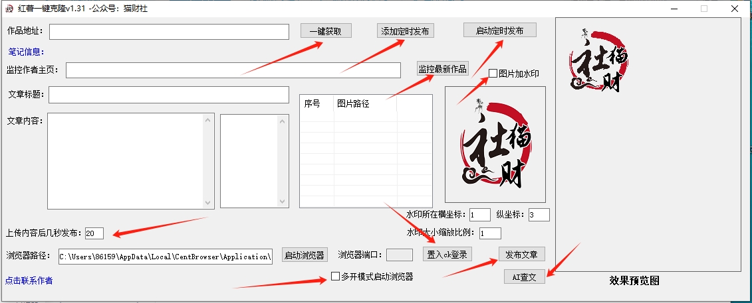Click the app icon in title bar
The width and height of the screenshot is (752, 303).
pos(9,9)
